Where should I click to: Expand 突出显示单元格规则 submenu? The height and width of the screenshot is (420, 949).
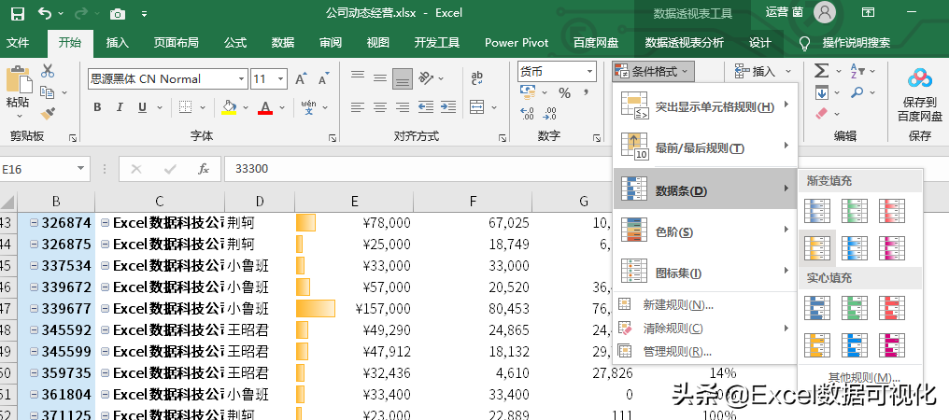click(x=704, y=107)
